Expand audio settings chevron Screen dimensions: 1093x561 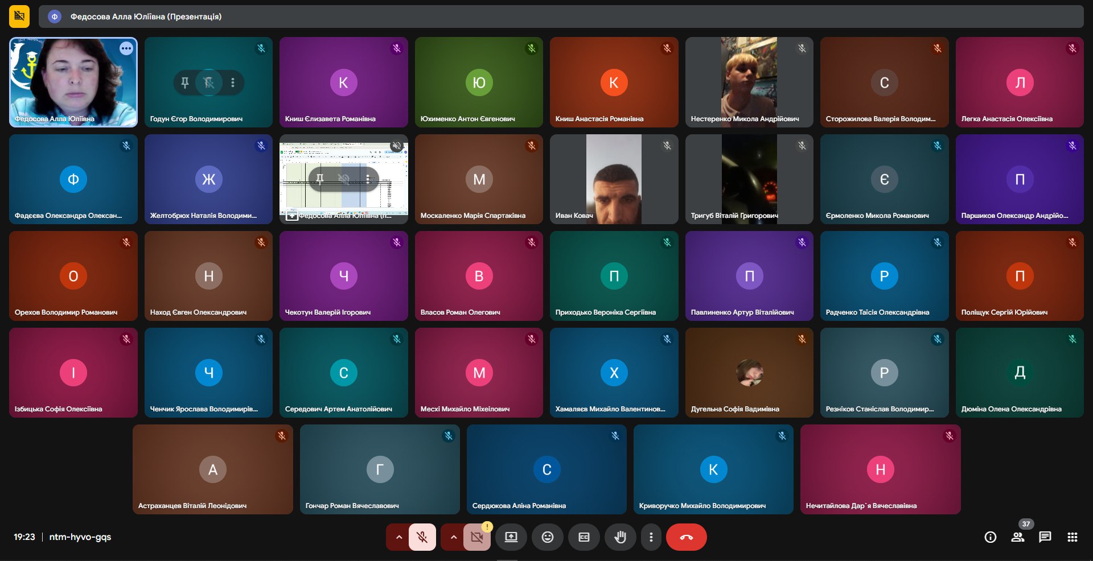[x=398, y=537]
